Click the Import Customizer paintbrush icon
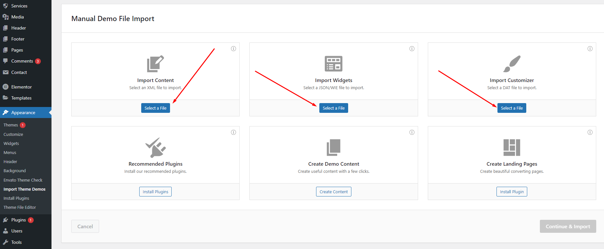The image size is (604, 249). coord(512,64)
